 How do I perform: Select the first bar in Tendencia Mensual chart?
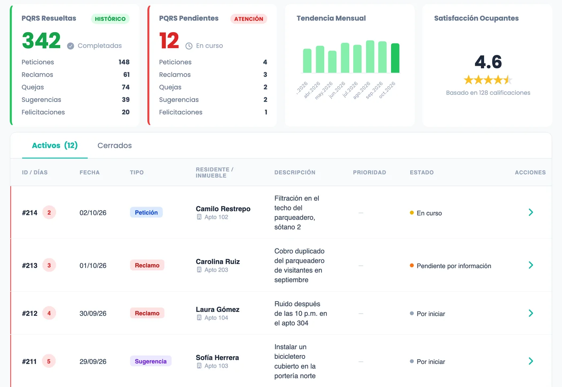pos(307,61)
